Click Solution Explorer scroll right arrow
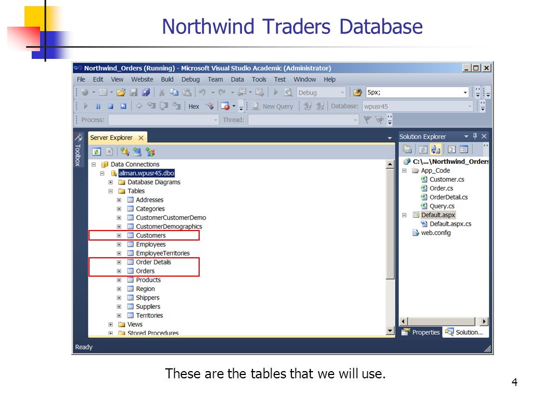Viewport: 534px width, 400px height. click(484, 322)
